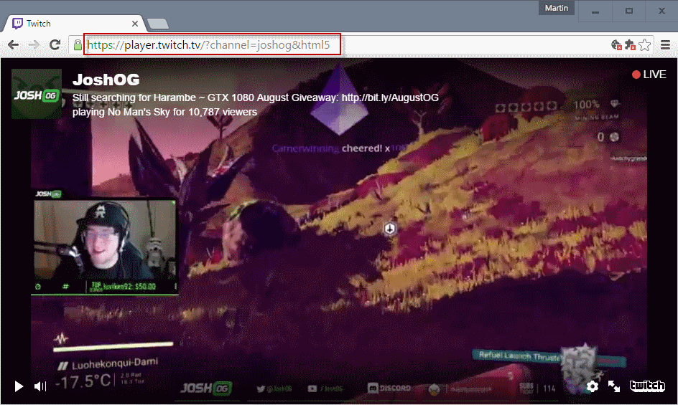Click the Twitch logo in the player
The width and height of the screenshot is (678, 405).
click(x=647, y=386)
